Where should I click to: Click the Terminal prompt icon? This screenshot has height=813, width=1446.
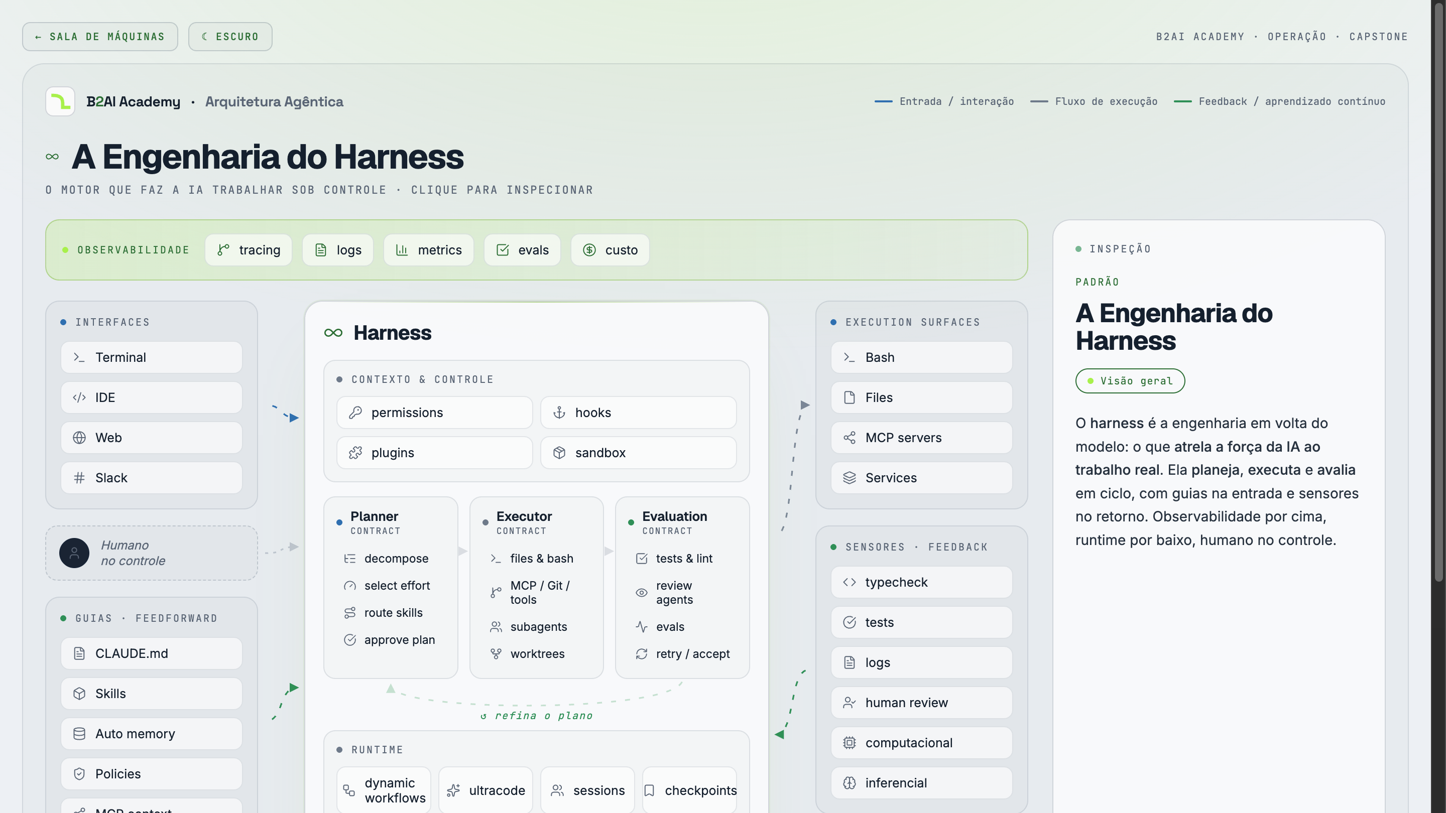[79, 357]
